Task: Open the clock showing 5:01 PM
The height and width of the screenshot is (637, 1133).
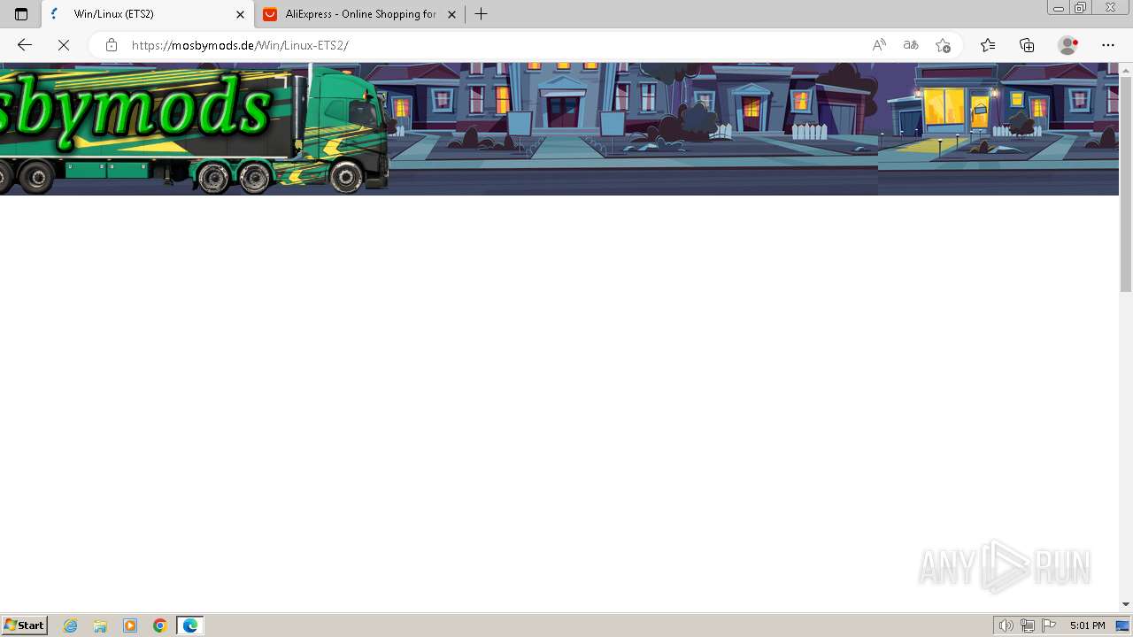Action: point(1087,625)
